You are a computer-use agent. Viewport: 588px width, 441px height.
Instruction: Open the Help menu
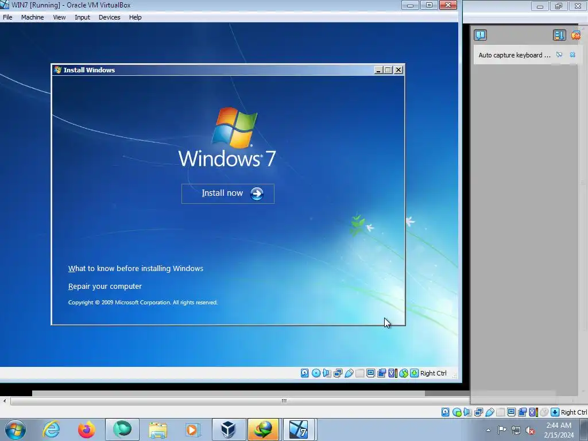pos(135,17)
